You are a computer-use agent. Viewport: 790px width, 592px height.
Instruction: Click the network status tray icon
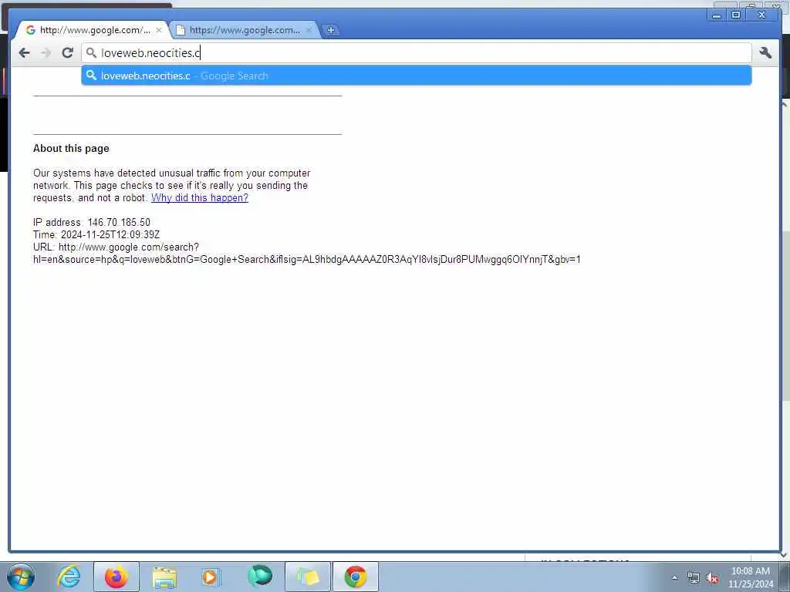tap(694, 578)
